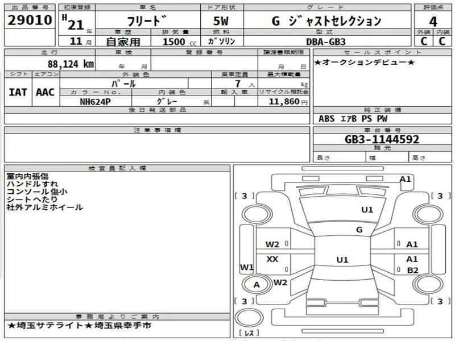Click the exterior grade C under 外装
The width and height of the screenshot is (455, 341).
pyautogui.click(x=424, y=41)
